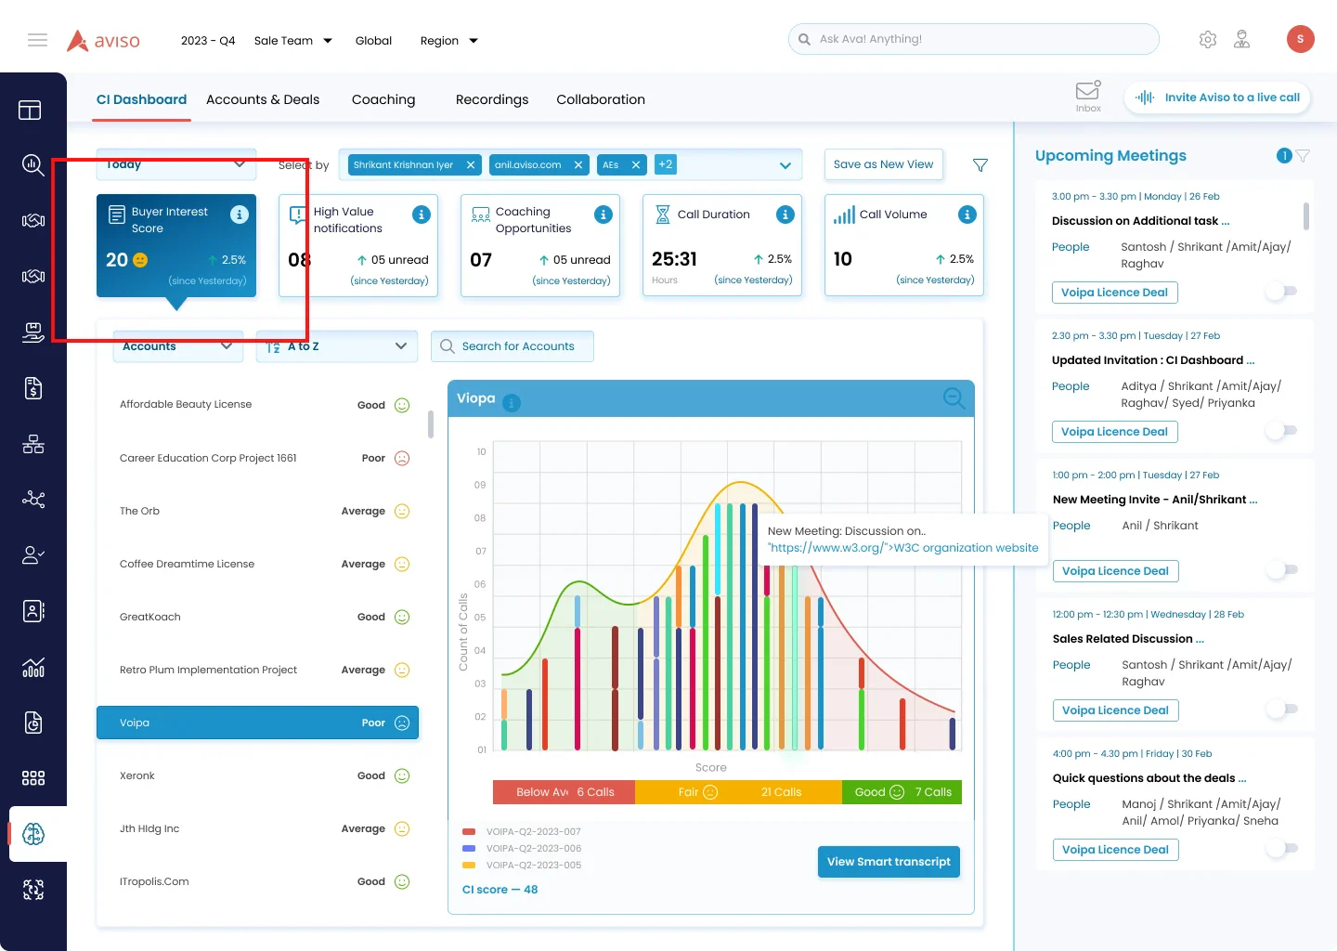
Task: Switch to Accounts & Deals tab
Action: pos(263,99)
